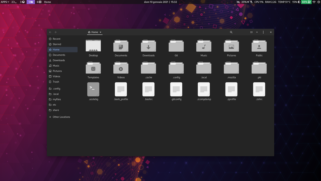The width and height of the screenshot is (321, 181).
Task: Select the .gitconfig file
Action: [176, 89]
